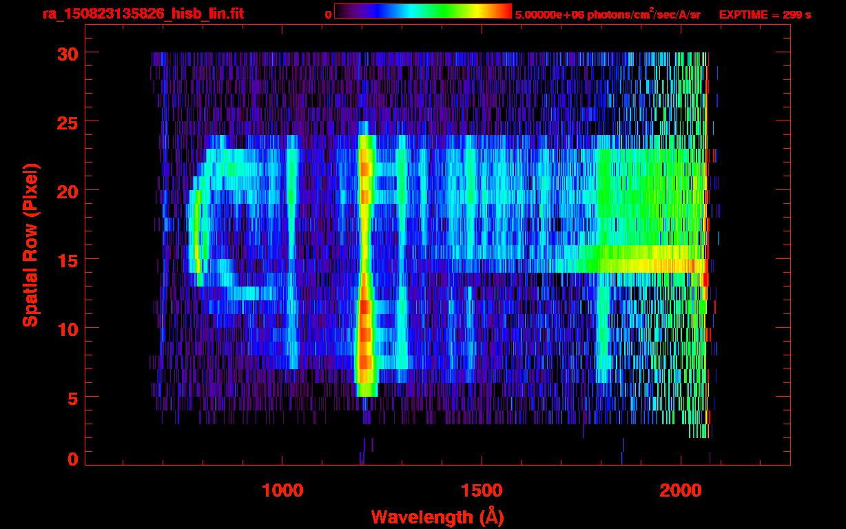This screenshot has width=846, height=529.
Task: Click the x-axis tick label 1500
Action: coord(482,490)
